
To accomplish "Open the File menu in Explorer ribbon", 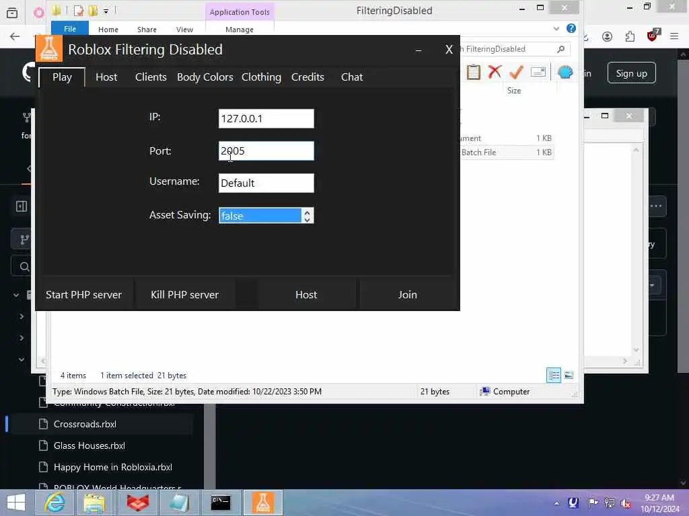I will tap(70, 29).
